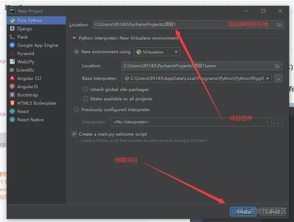Click the Base interpreter path field
The width and height of the screenshot is (294, 222).
point(196,78)
